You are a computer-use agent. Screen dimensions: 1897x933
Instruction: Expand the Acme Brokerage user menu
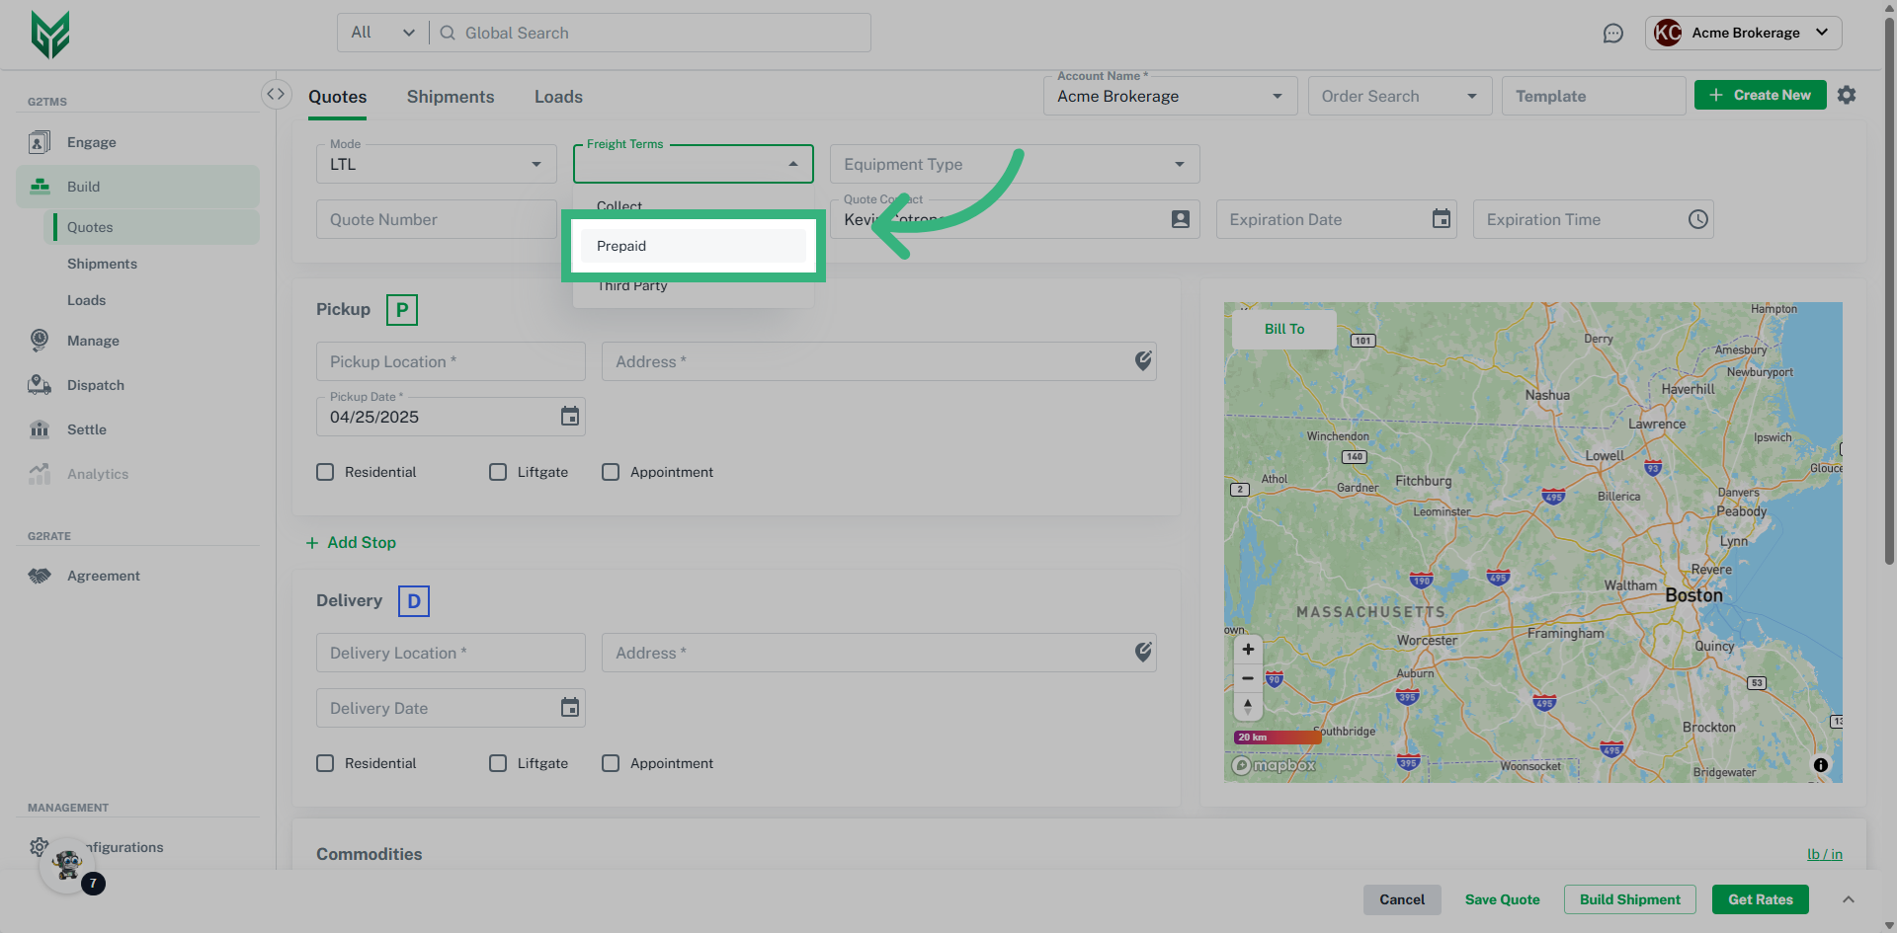coord(1744,33)
